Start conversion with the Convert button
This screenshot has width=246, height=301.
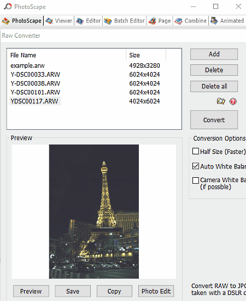pos(214,120)
